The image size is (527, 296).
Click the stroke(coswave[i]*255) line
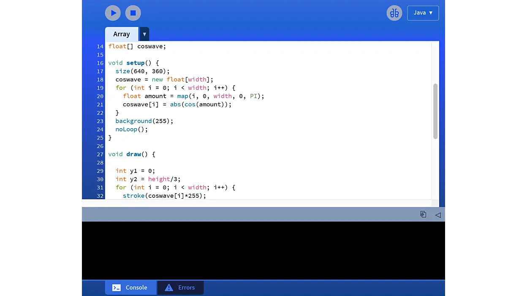[164, 196]
